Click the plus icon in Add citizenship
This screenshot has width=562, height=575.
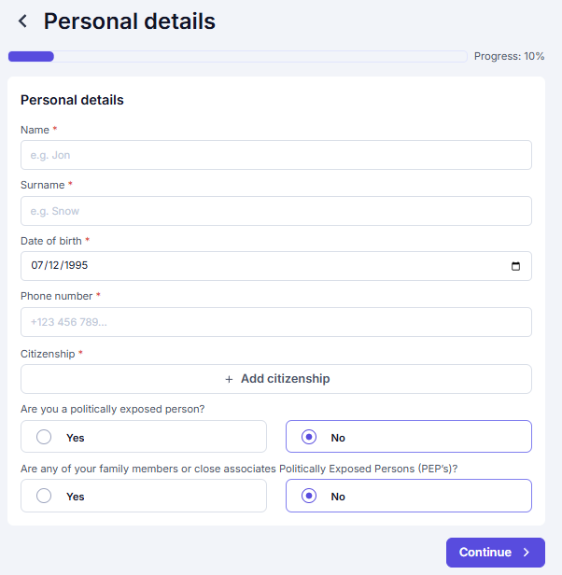pyautogui.click(x=229, y=379)
